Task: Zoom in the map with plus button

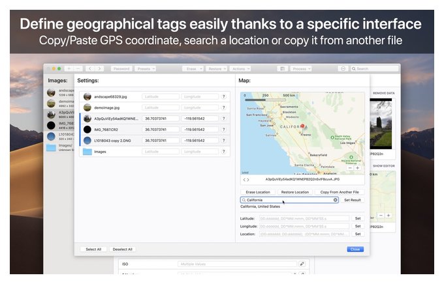Action: (358, 168)
